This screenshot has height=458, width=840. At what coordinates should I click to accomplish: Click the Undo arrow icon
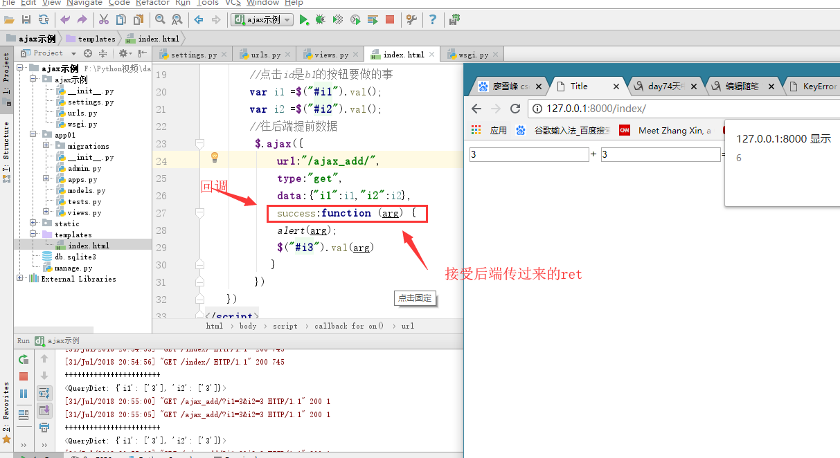(65, 19)
